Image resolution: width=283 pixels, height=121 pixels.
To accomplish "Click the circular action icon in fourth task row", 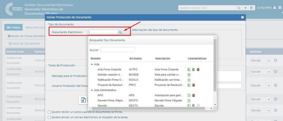I will 276,99.
